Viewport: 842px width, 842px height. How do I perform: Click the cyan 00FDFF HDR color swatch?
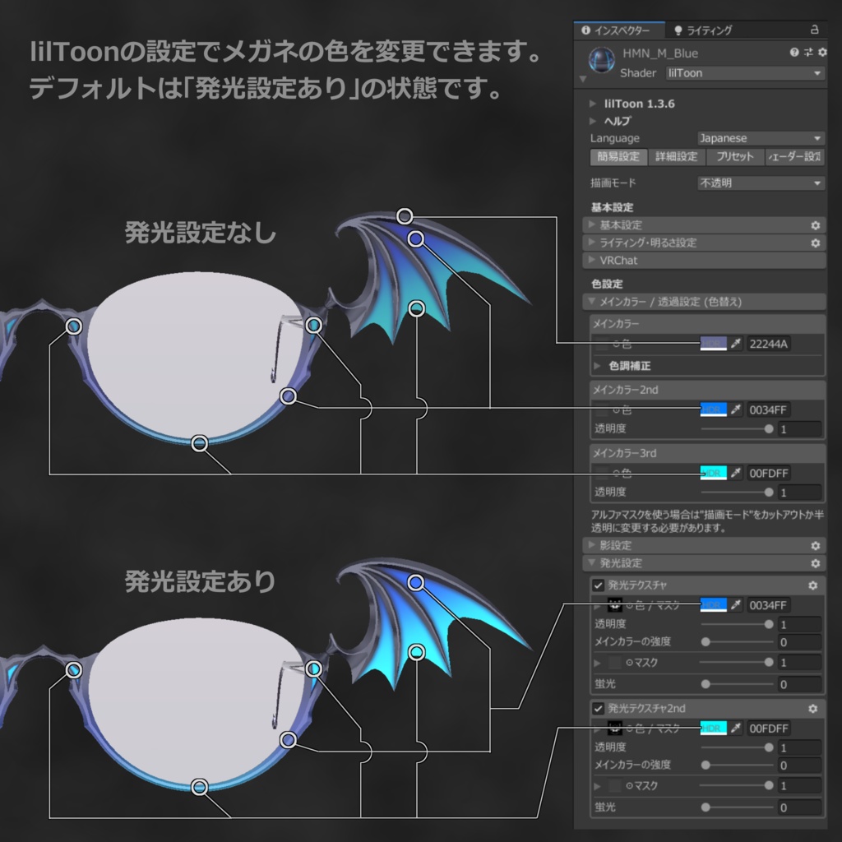tap(715, 473)
